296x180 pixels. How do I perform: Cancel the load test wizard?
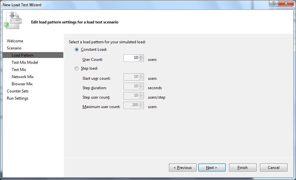click(274, 168)
